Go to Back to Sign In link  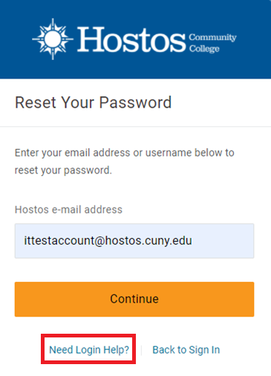pos(186,350)
